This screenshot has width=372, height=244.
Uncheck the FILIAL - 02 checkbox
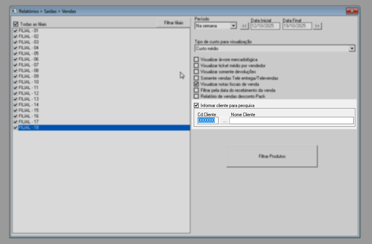coord(16,36)
